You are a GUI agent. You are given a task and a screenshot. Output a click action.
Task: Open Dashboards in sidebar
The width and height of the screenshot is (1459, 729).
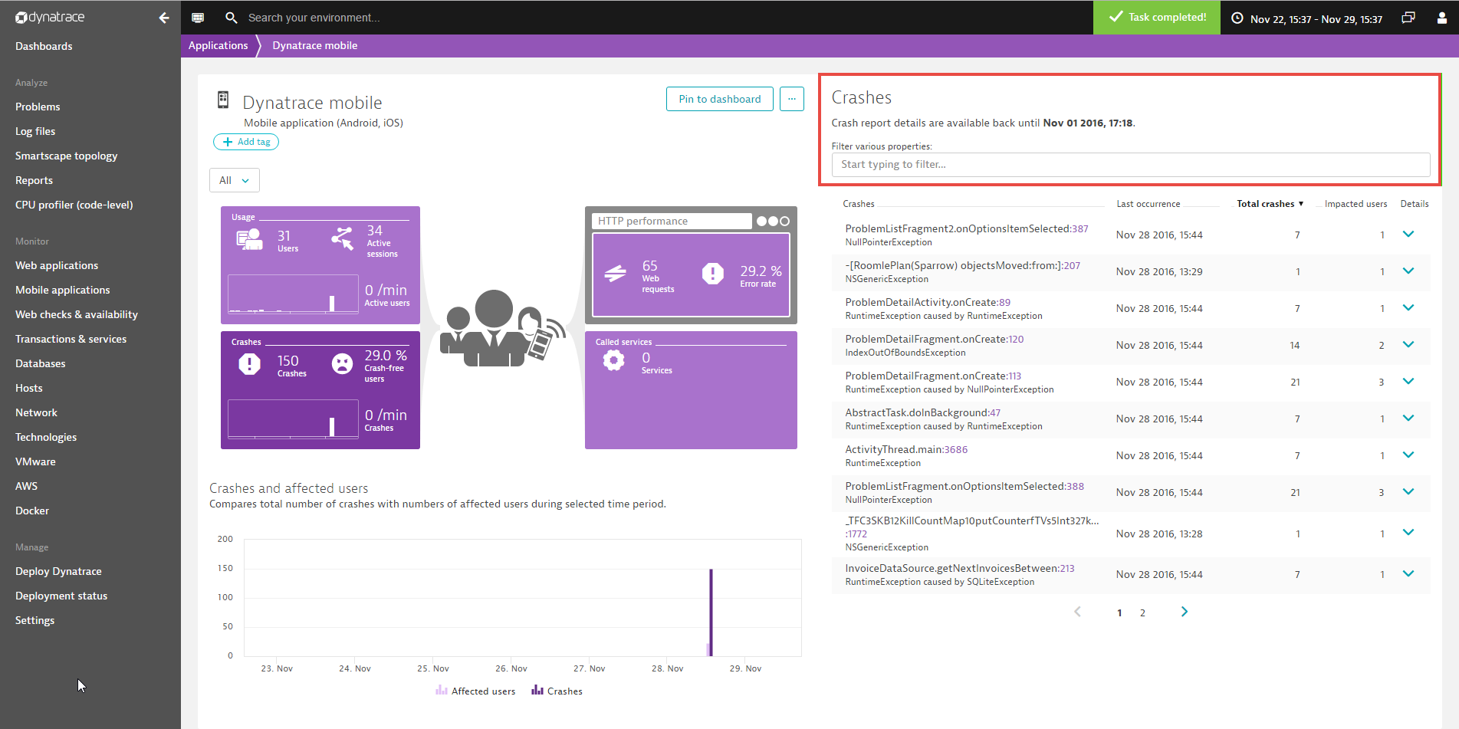(x=44, y=46)
